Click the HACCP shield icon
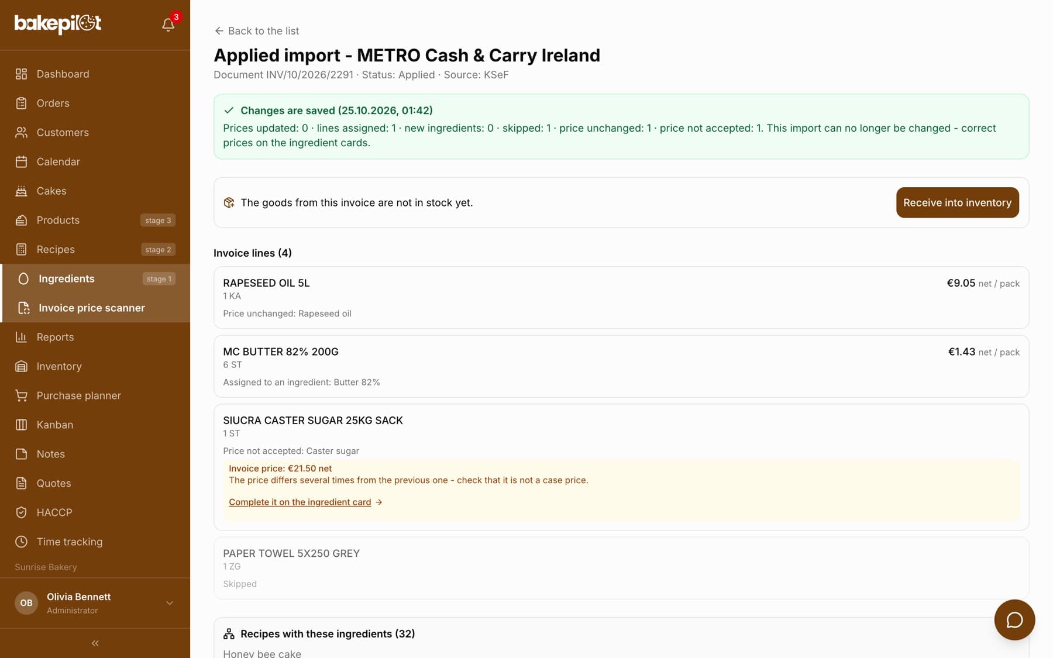The width and height of the screenshot is (1053, 658). pos(21,512)
